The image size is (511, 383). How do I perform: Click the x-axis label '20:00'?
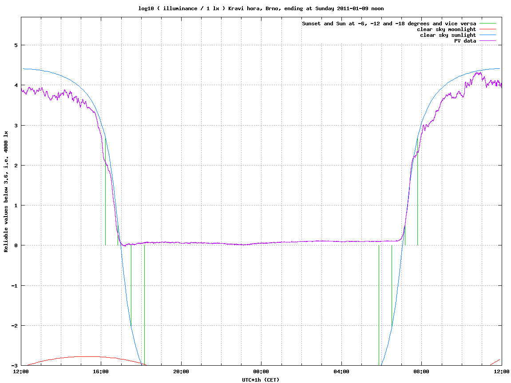click(181, 371)
